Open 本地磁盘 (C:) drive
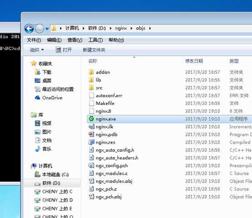252x218 pixels. tap(52, 174)
